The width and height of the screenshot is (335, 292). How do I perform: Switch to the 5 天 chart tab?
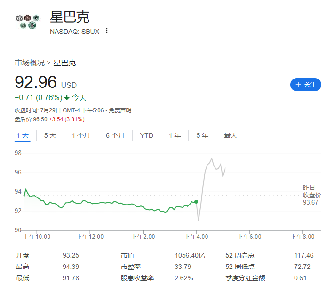point(50,135)
